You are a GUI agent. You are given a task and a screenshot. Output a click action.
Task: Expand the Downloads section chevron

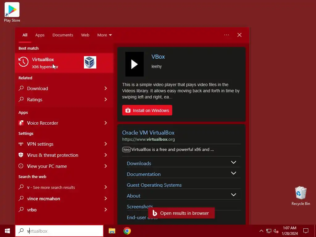pos(233,162)
